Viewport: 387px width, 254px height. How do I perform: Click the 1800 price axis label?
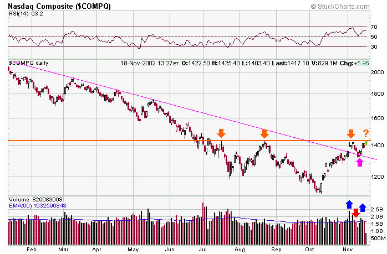click(378, 94)
